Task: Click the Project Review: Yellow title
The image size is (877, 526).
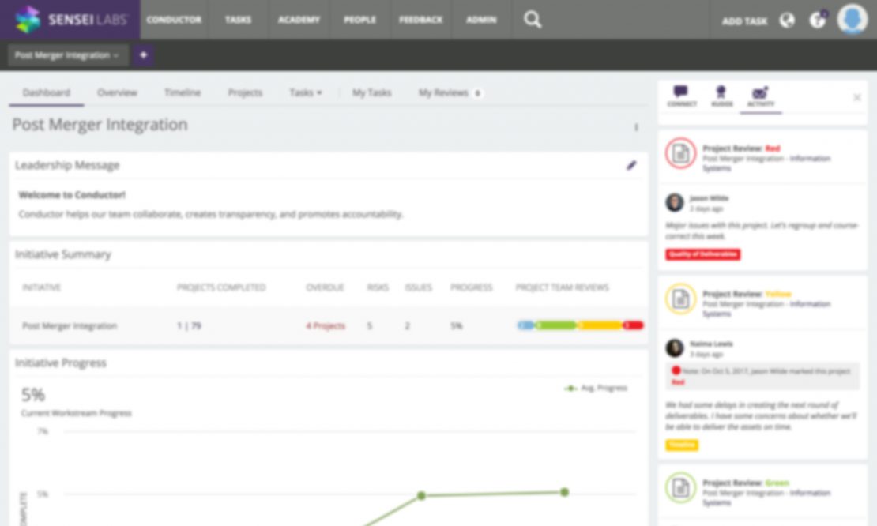Action: (x=747, y=294)
